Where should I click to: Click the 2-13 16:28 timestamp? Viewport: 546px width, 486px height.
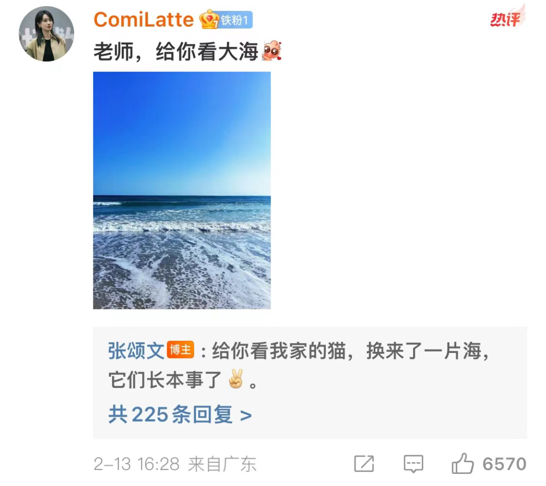pyautogui.click(x=136, y=464)
